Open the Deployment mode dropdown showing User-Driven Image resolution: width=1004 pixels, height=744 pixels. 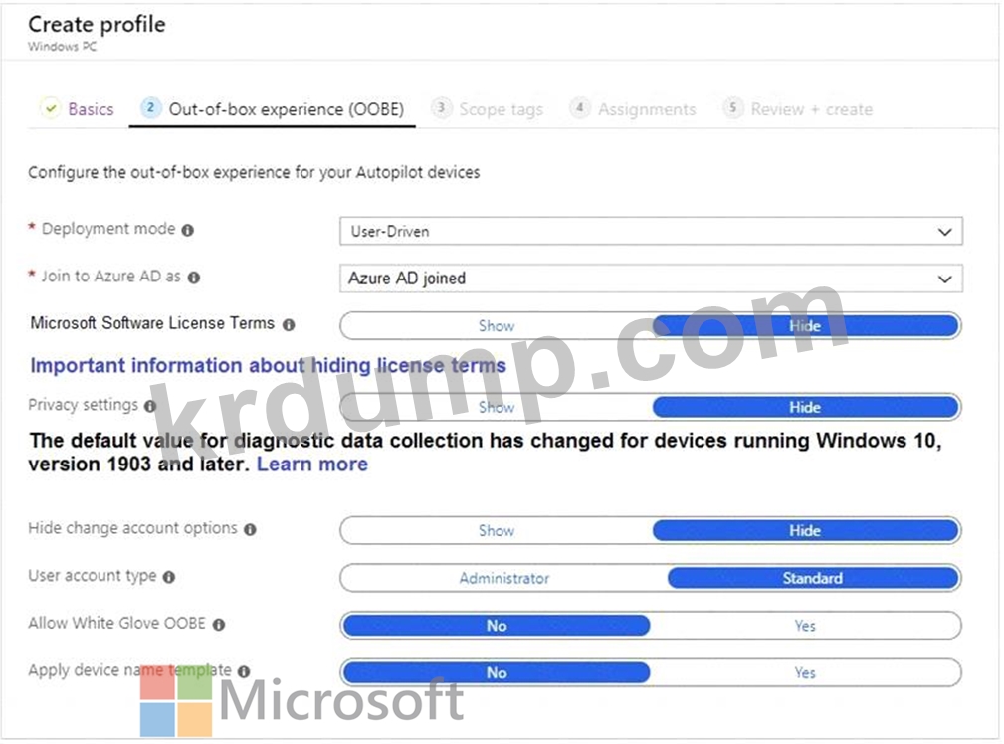click(x=651, y=231)
